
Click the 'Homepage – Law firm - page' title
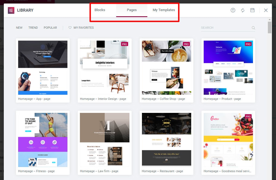[x=99, y=171]
